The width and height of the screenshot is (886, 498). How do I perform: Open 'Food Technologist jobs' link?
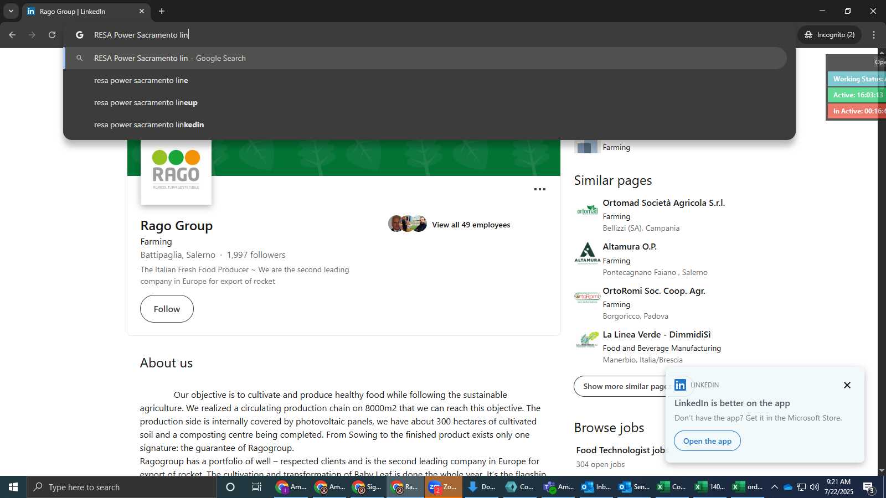coord(621,450)
